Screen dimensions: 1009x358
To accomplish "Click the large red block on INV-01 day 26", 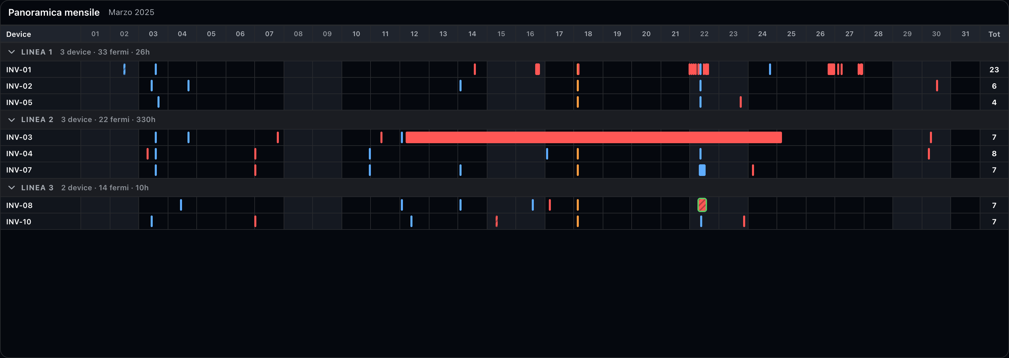I will click(831, 69).
